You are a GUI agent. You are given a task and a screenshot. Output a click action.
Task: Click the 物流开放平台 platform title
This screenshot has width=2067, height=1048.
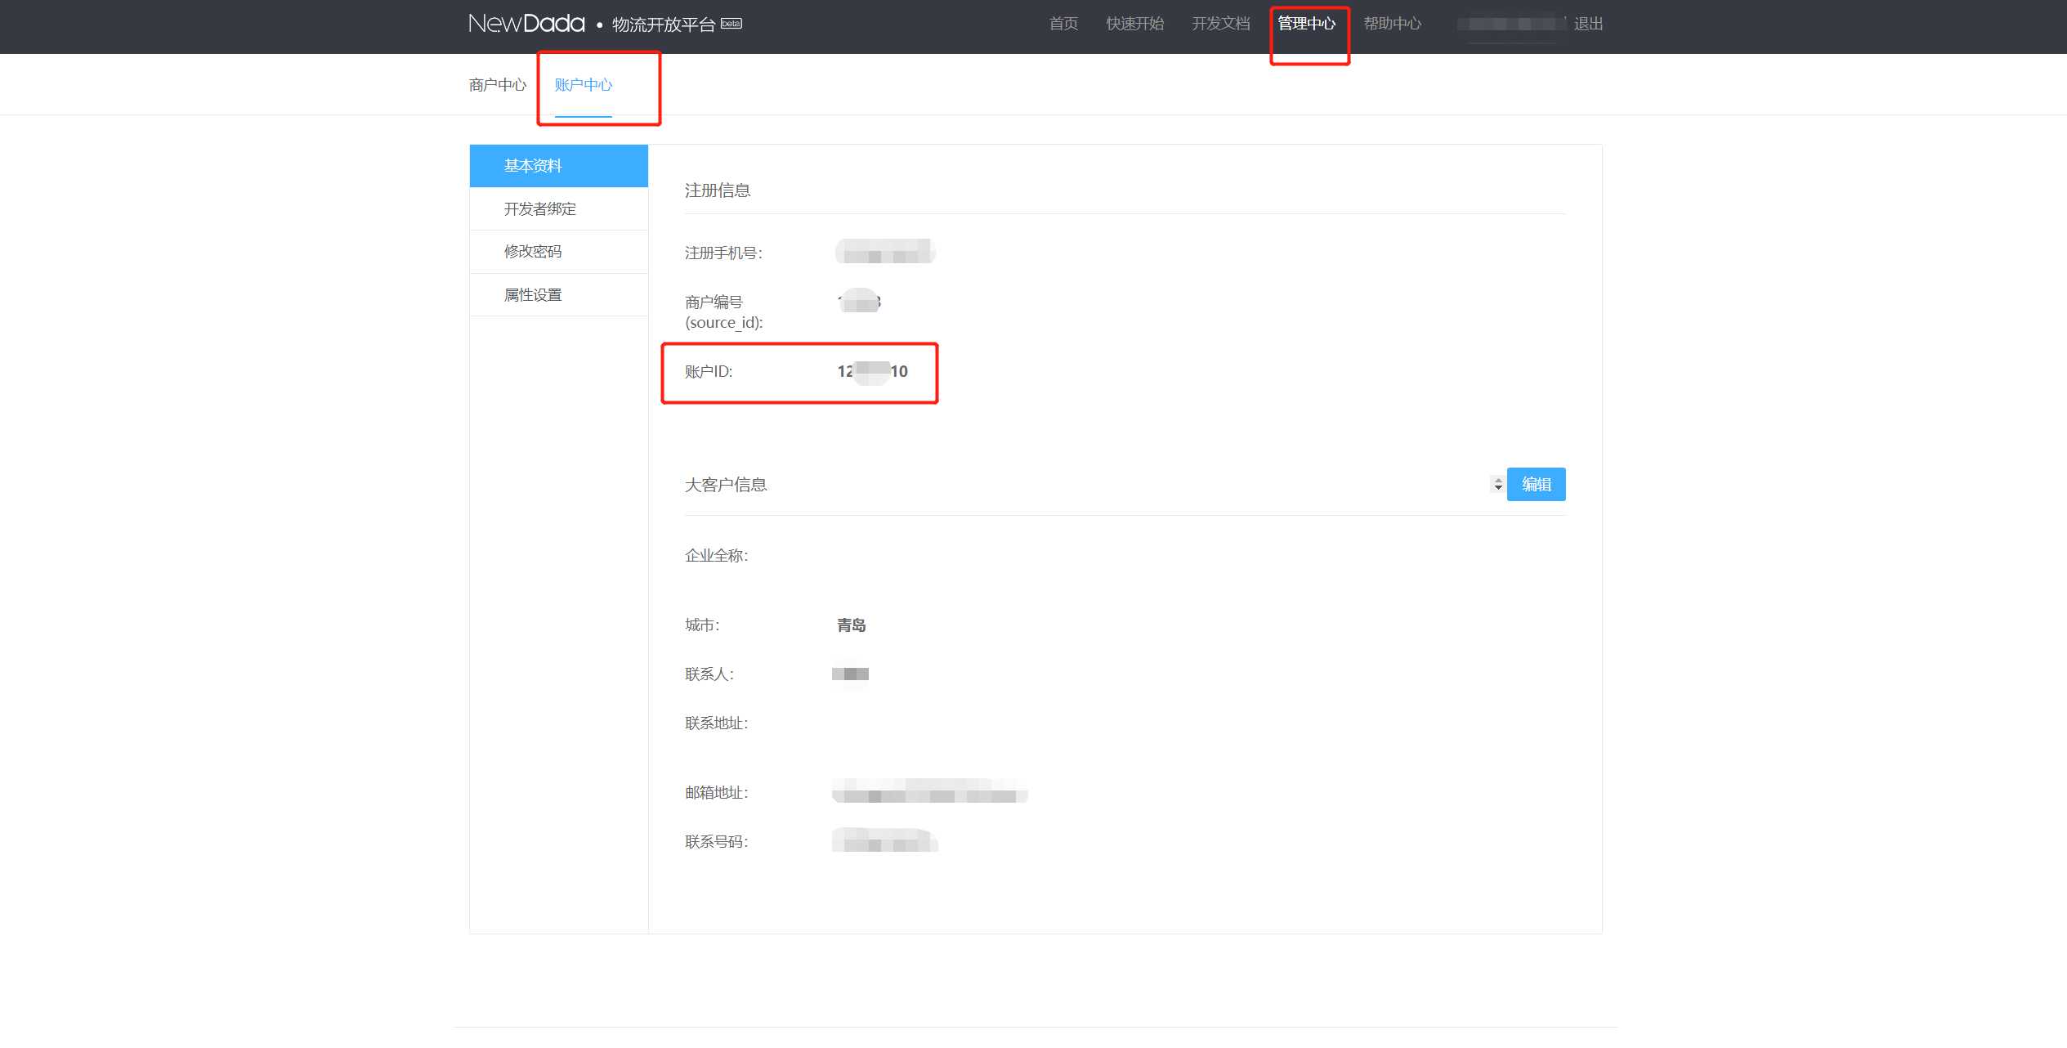pos(664,25)
